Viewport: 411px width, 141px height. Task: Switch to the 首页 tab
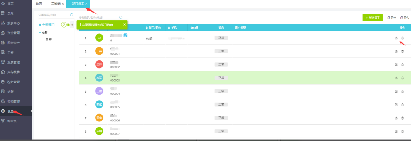pos(39,4)
